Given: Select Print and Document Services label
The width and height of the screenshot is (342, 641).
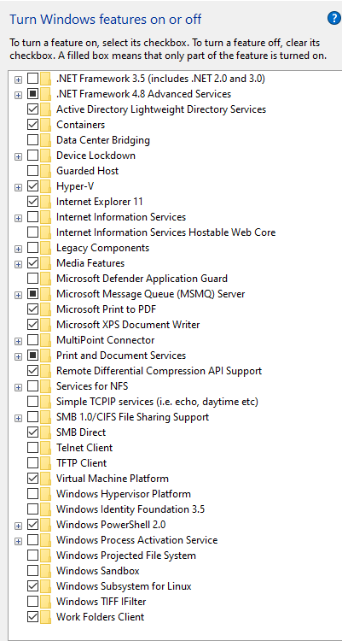Looking at the screenshot, I should [121, 356].
